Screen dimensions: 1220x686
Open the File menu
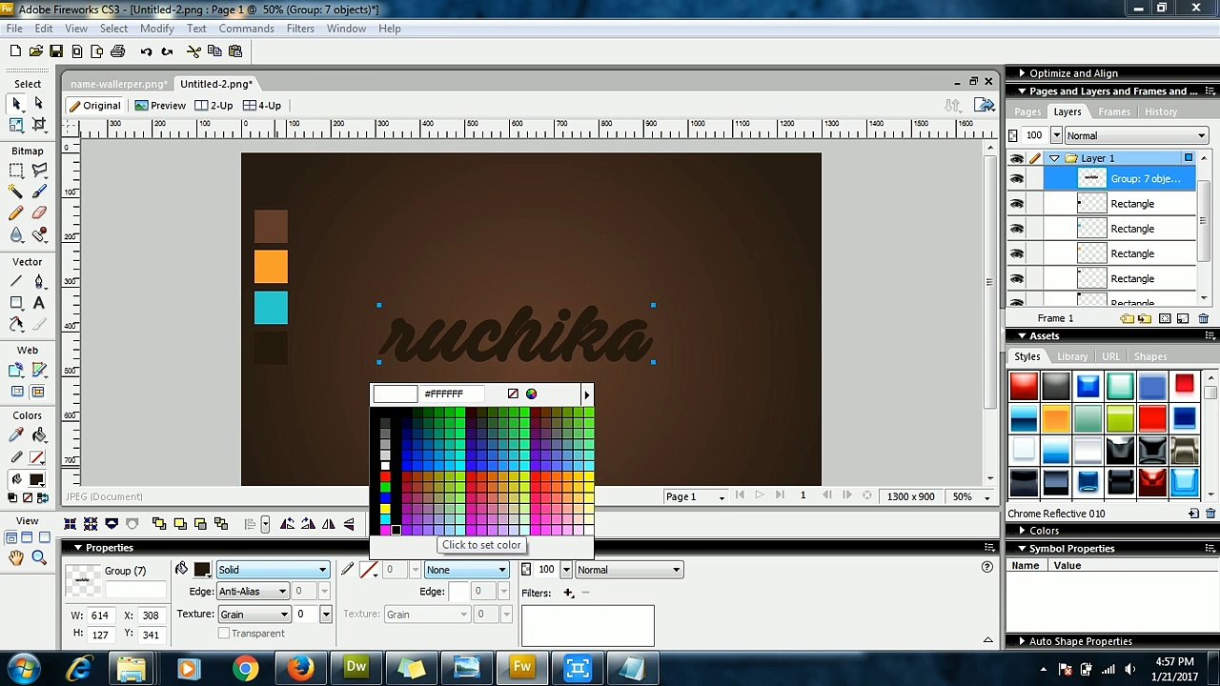pyautogui.click(x=15, y=29)
